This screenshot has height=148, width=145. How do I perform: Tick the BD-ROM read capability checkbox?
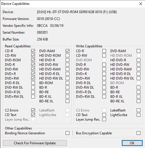point(67,83)
